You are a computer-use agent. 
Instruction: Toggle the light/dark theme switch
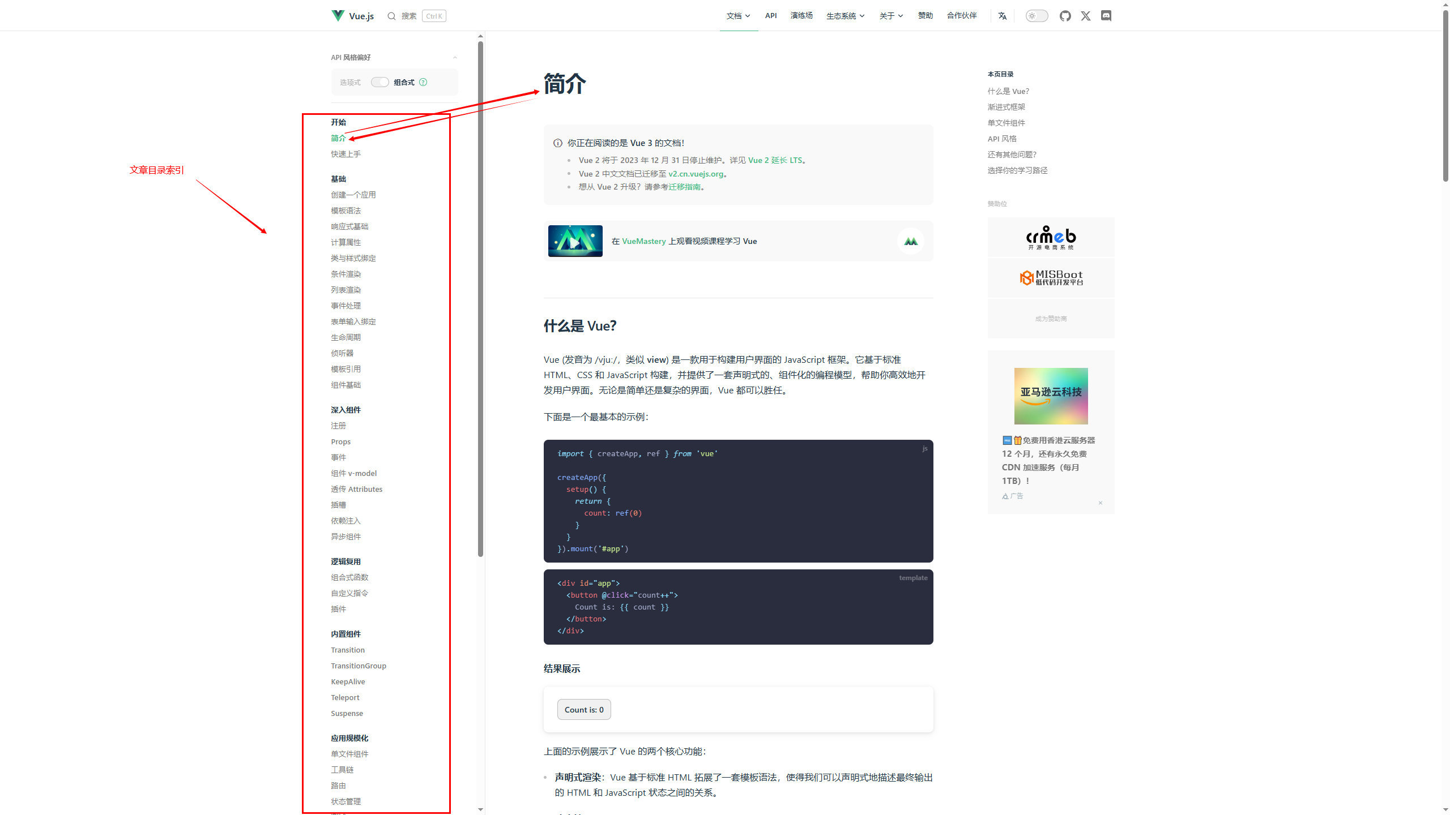click(1037, 16)
